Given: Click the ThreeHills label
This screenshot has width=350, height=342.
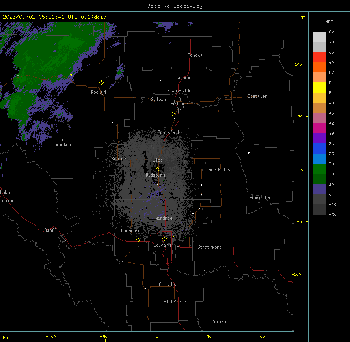Looking at the screenshot, I should [218, 170].
